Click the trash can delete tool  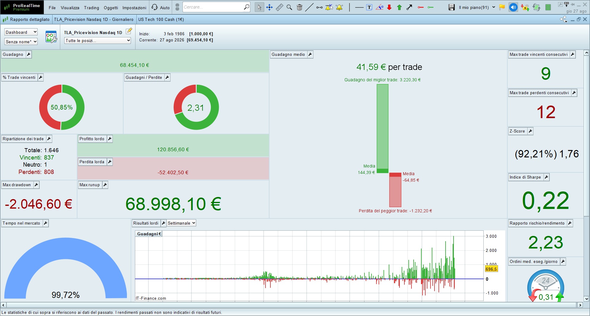click(x=300, y=7)
